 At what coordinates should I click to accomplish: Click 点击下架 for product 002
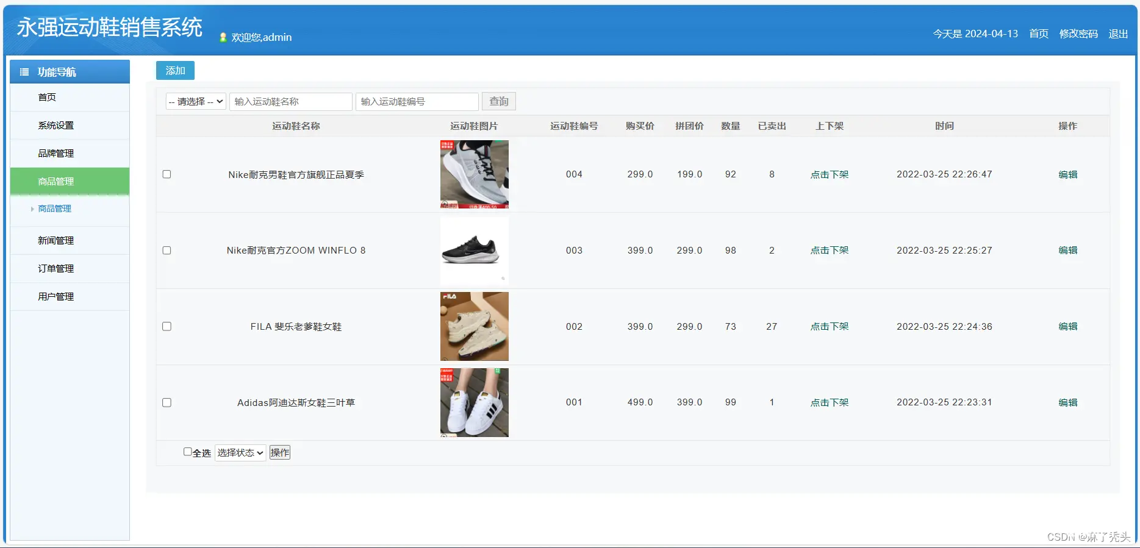pyautogui.click(x=830, y=327)
